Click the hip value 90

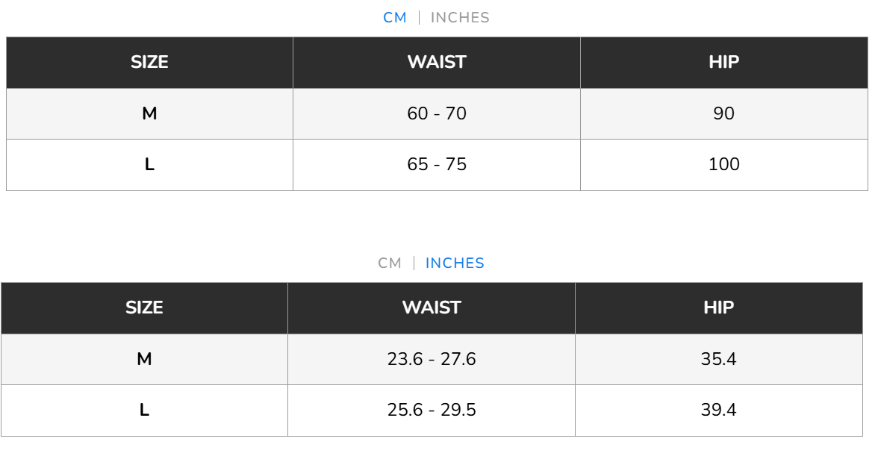[723, 113]
